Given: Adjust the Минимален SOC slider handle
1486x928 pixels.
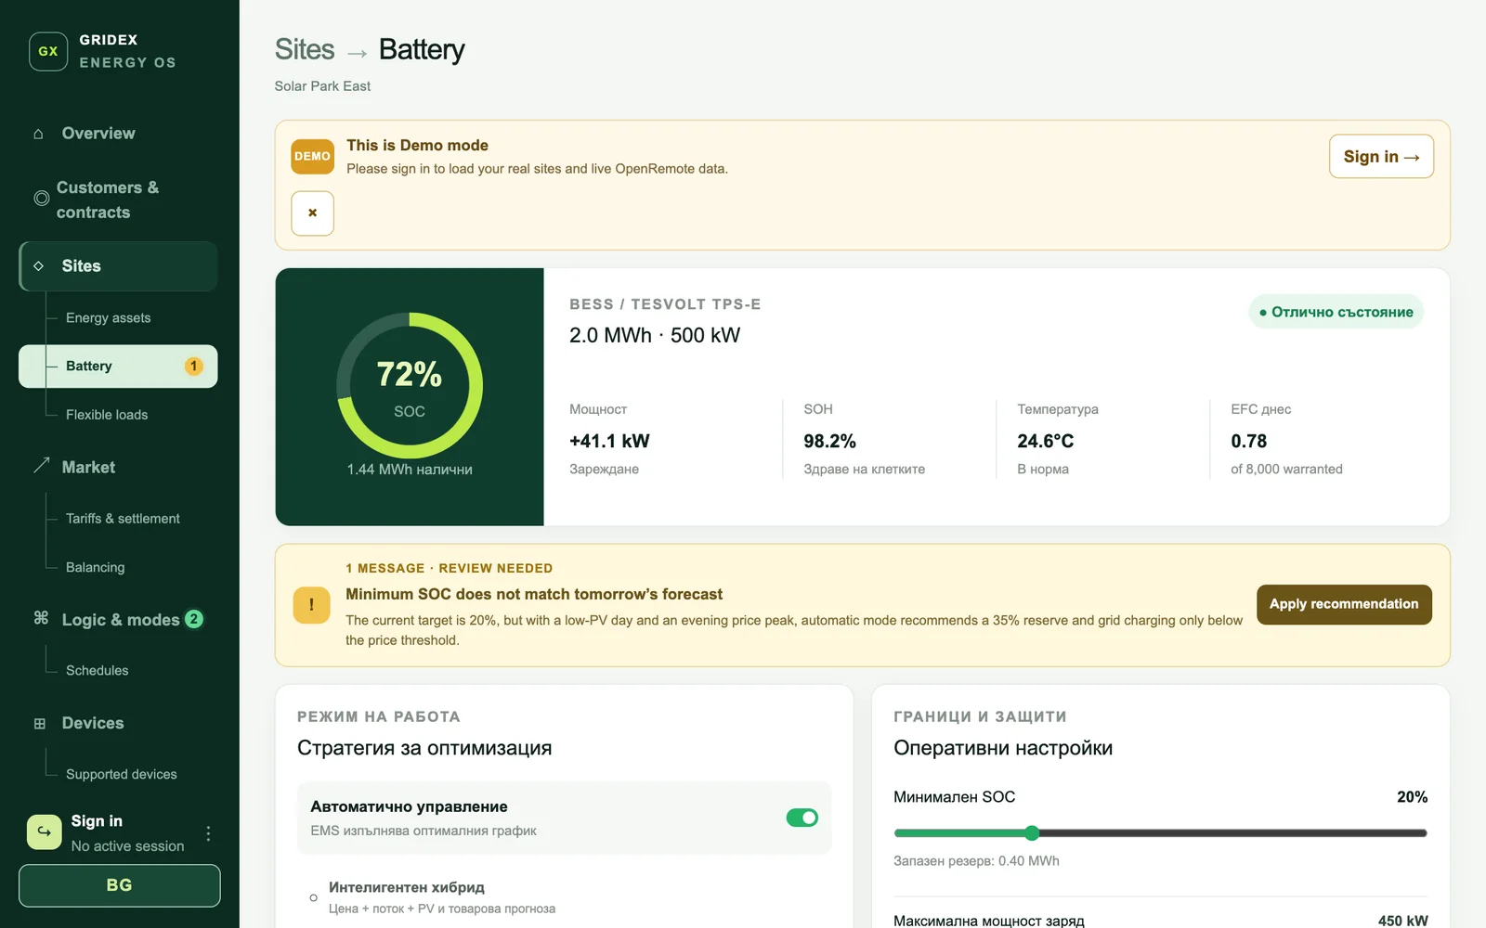Looking at the screenshot, I should pos(1032,833).
